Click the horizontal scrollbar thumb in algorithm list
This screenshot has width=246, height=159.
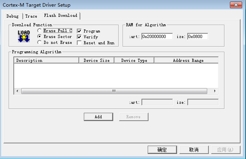tap(114, 91)
